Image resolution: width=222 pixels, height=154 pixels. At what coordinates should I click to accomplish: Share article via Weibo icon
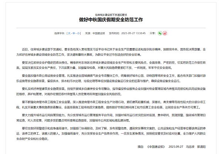coord(165,33)
